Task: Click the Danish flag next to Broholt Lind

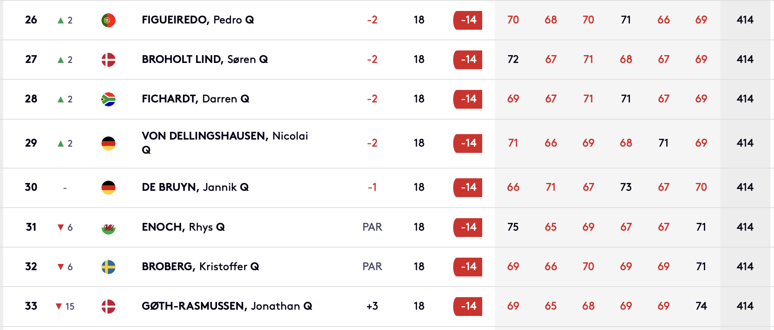Action: [108, 59]
